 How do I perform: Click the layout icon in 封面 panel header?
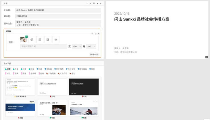click(x=94, y=3)
